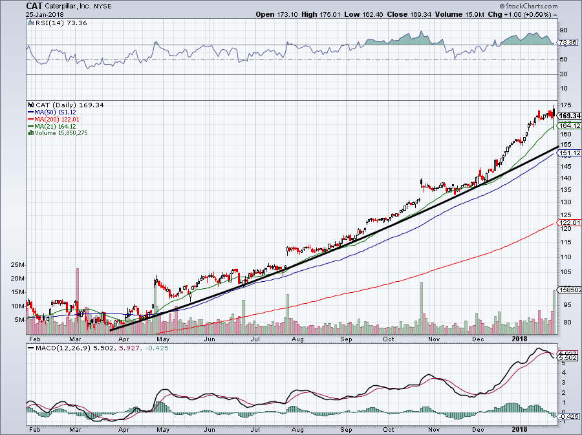
Task: Click the 15M volume axis label
Action: pos(18,292)
